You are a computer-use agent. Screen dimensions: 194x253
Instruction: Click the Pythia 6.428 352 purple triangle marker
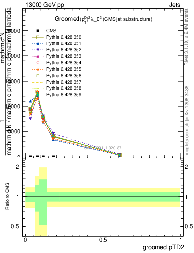pyautogui.click(x=38, y=50)
